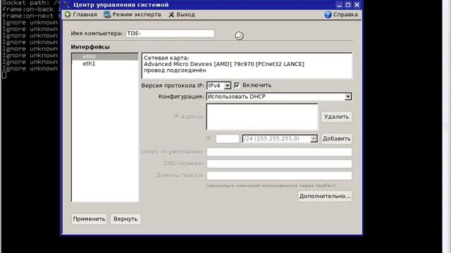Open the IPv4 protocol version dropdown
The height and width of the screenshot is (253, 451).
[x=218, y=86]
